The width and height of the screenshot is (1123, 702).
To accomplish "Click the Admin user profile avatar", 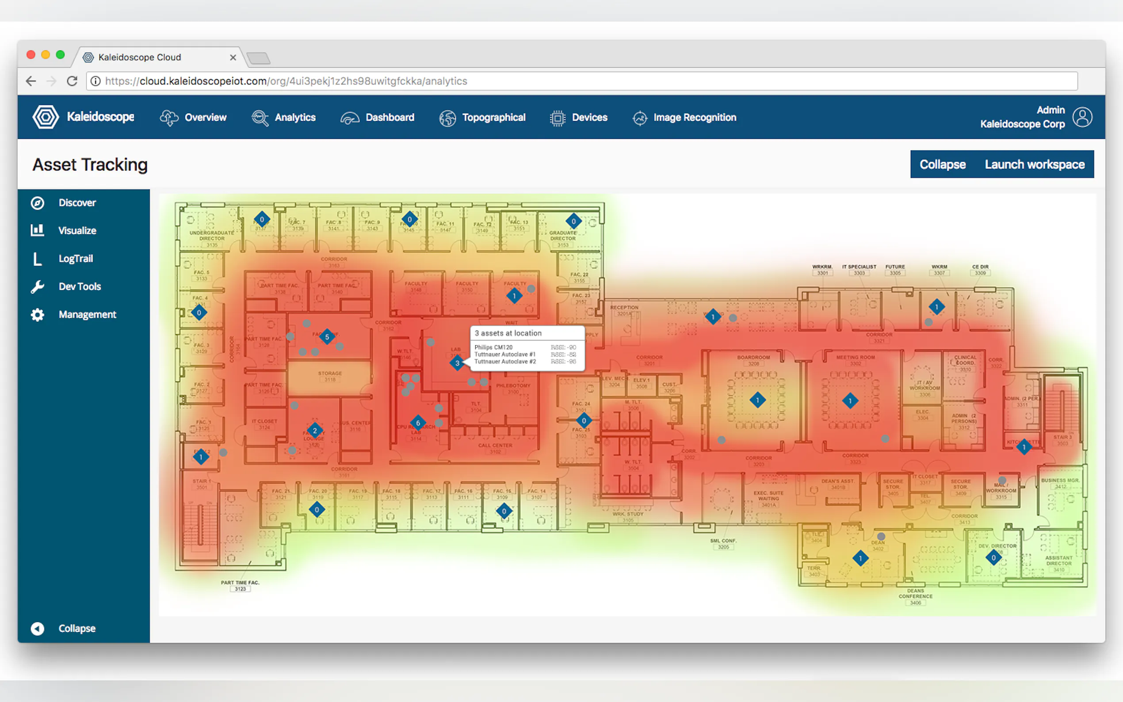I will click(x=1082, y=117).
